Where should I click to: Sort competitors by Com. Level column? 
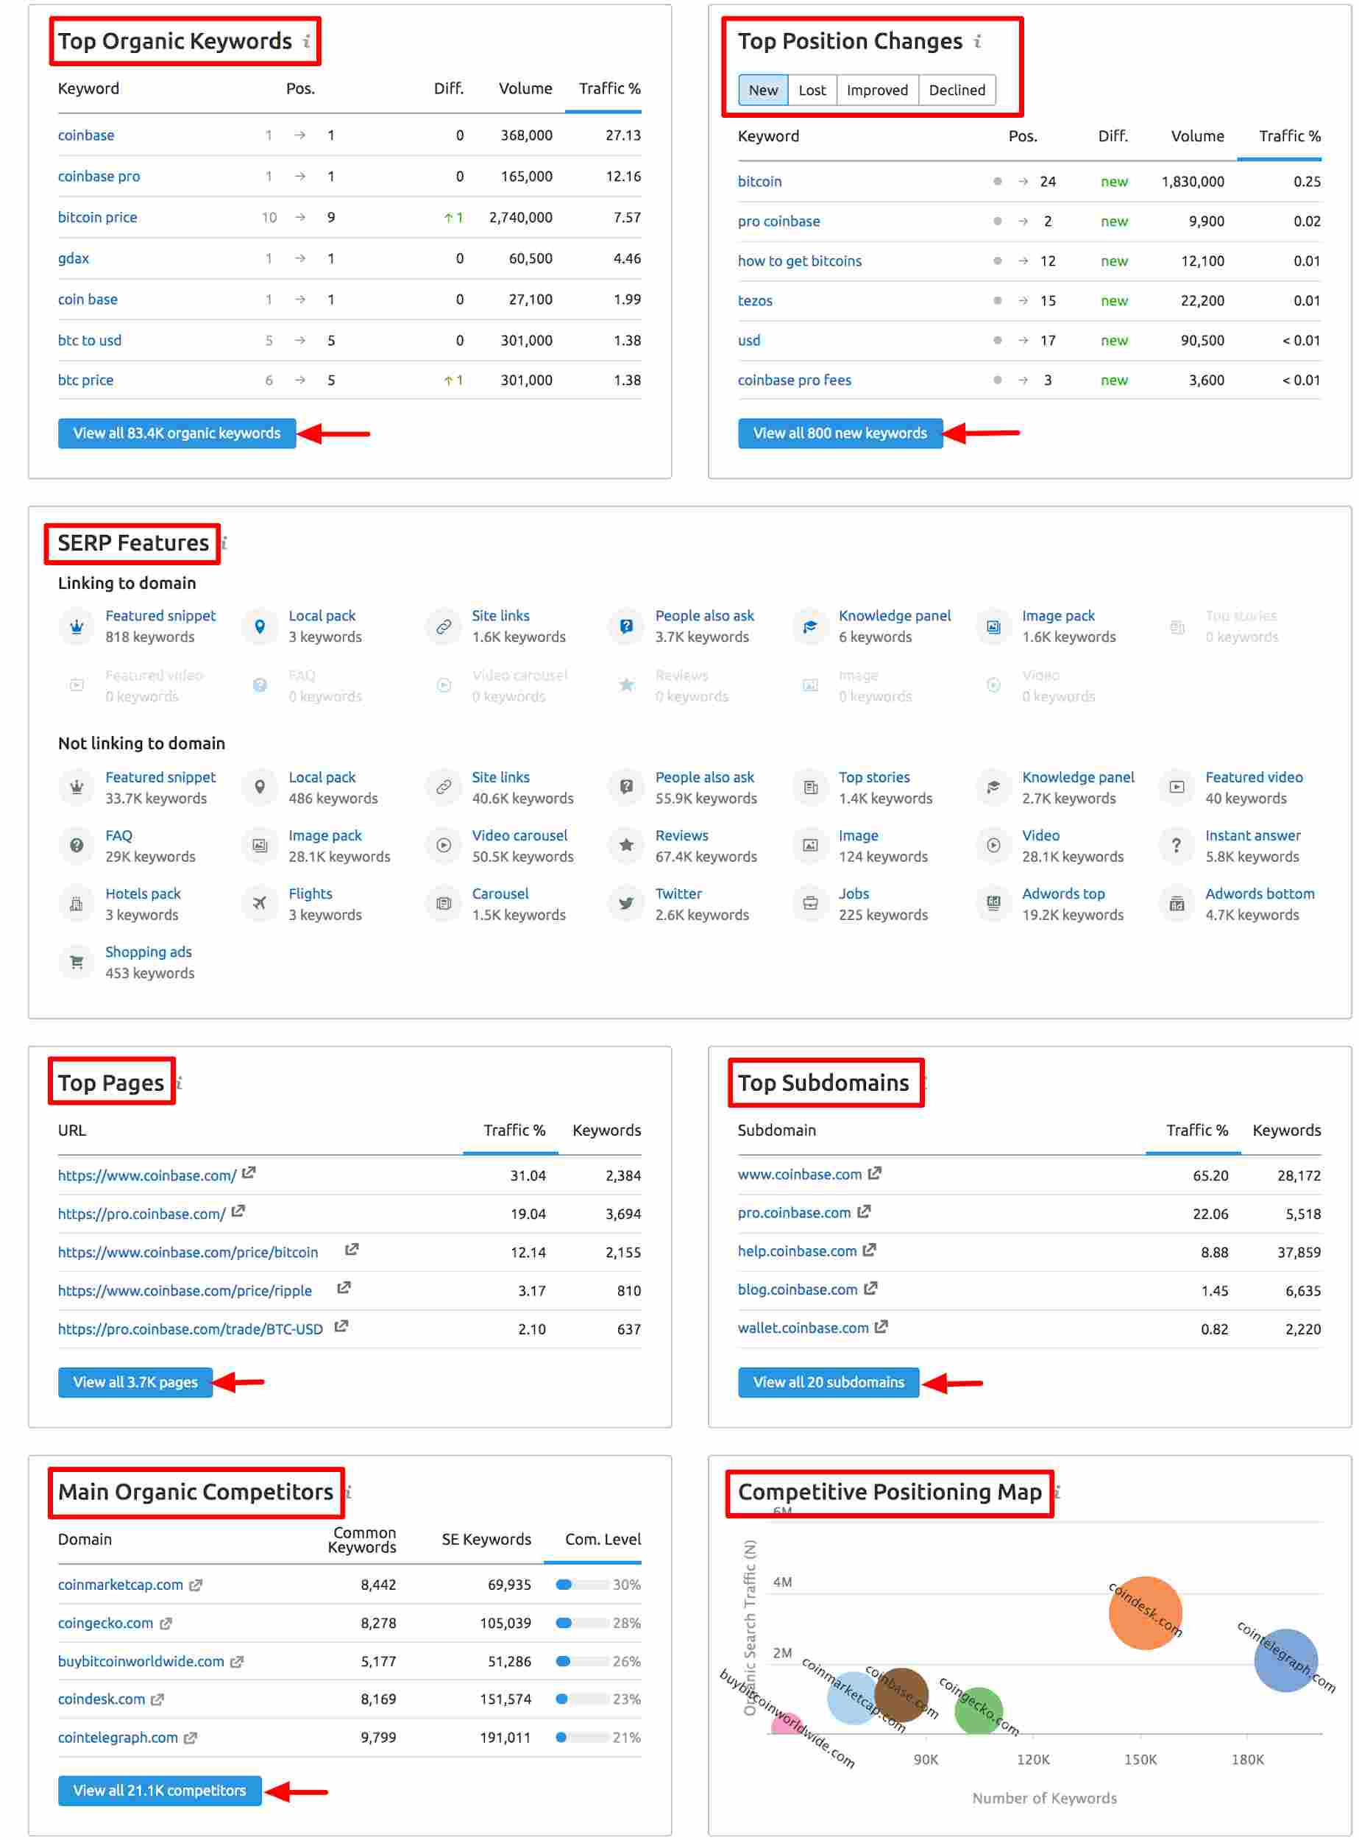603,1540
